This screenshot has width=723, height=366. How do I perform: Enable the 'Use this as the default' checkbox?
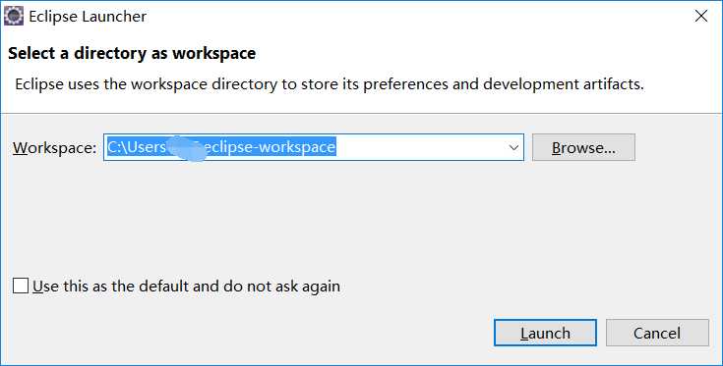[x=21, y=286]
